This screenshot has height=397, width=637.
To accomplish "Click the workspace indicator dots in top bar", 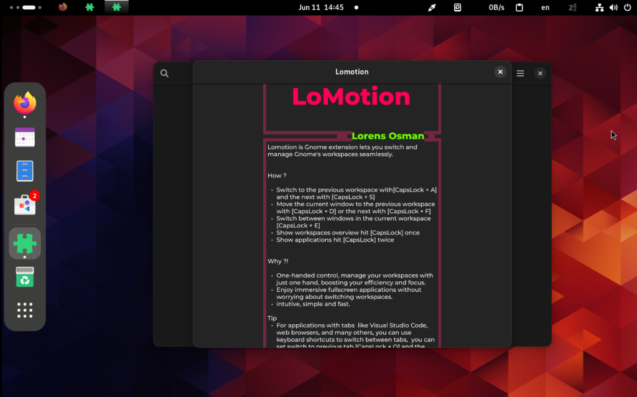I will pyautogui.click(x=26, y=7).
